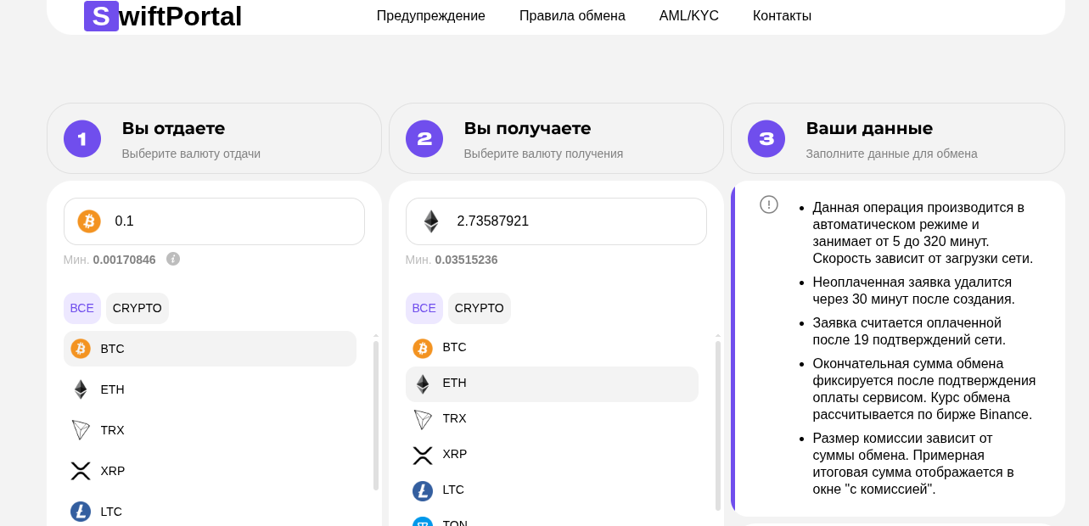Screen dimensions: 1089x526
Task: Filter the give currencies by CRYPTO
Action: [x=138, y=308]
